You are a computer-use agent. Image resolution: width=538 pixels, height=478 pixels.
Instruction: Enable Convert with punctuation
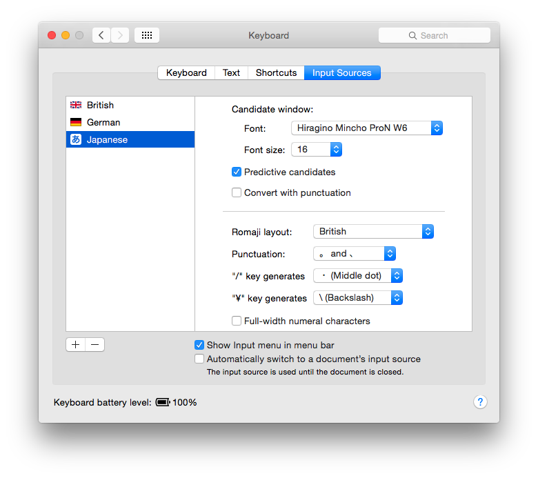(x=237, y=192)
